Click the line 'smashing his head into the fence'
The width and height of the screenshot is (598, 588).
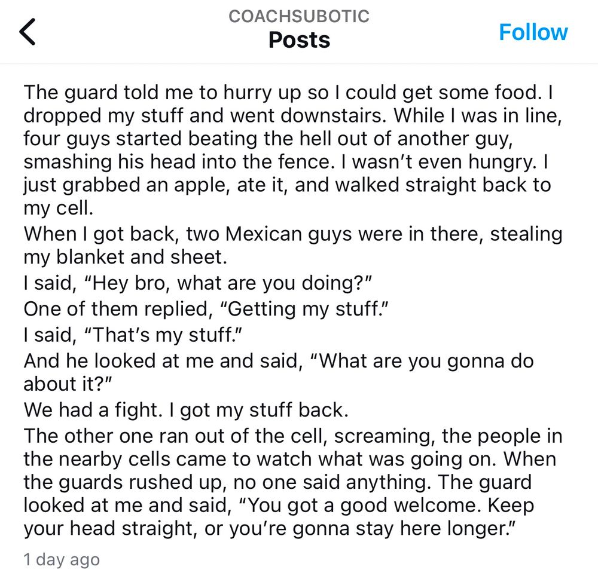tap(286, 161)
